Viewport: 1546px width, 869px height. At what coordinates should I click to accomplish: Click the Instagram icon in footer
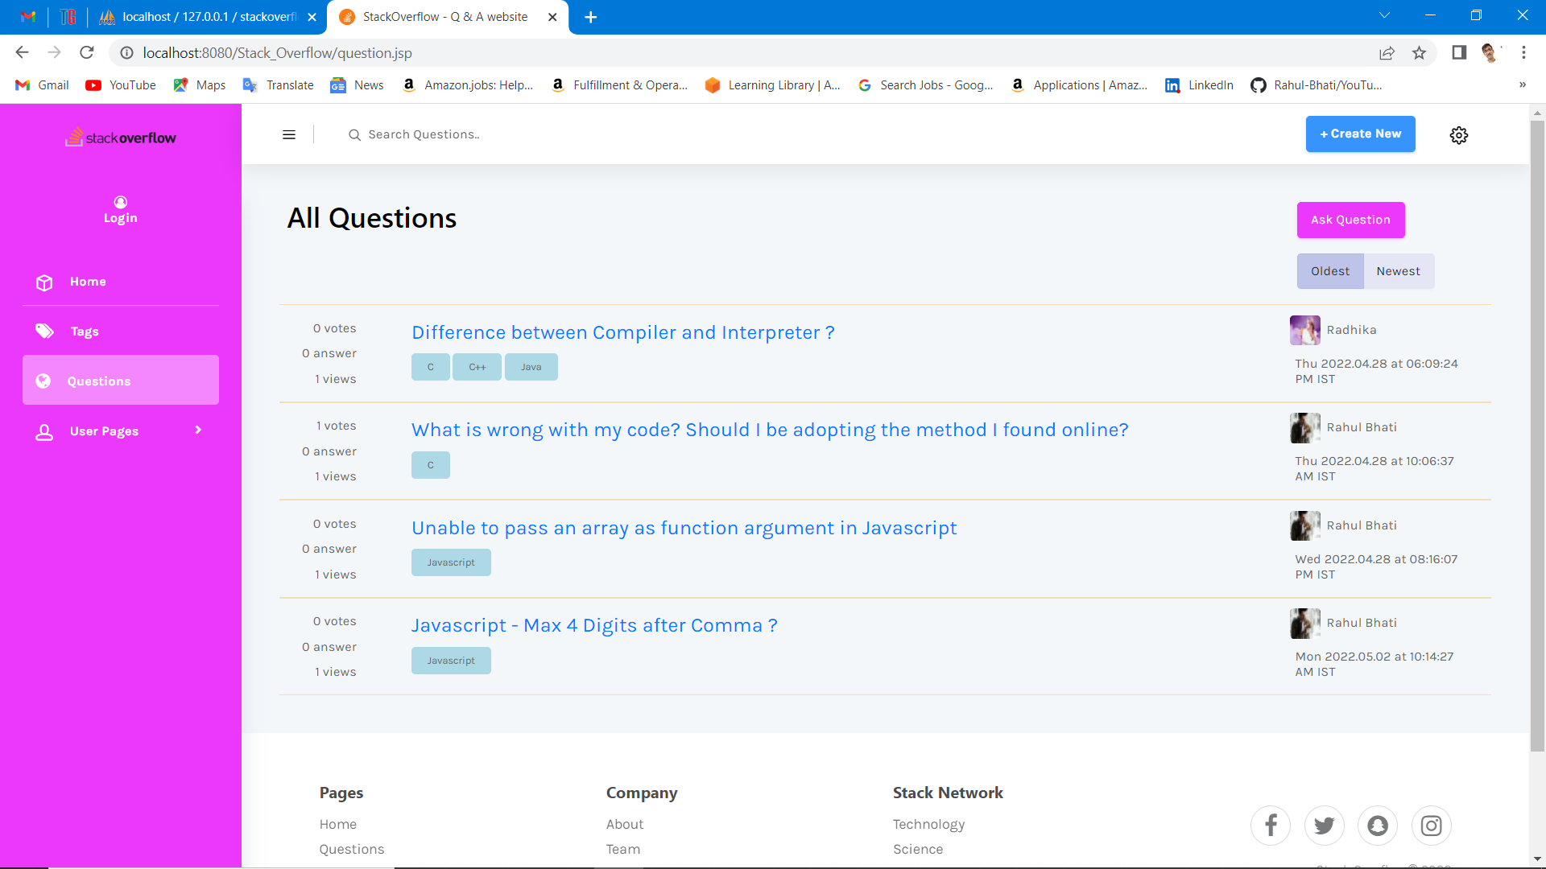point(1431,826)
